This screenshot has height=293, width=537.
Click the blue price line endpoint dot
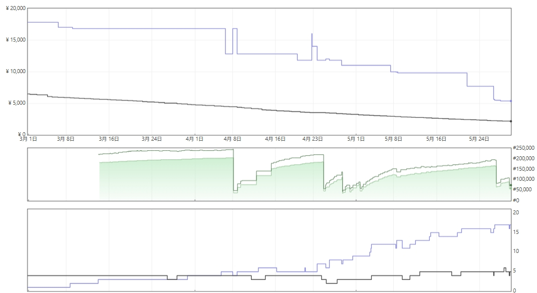[511, 101]
